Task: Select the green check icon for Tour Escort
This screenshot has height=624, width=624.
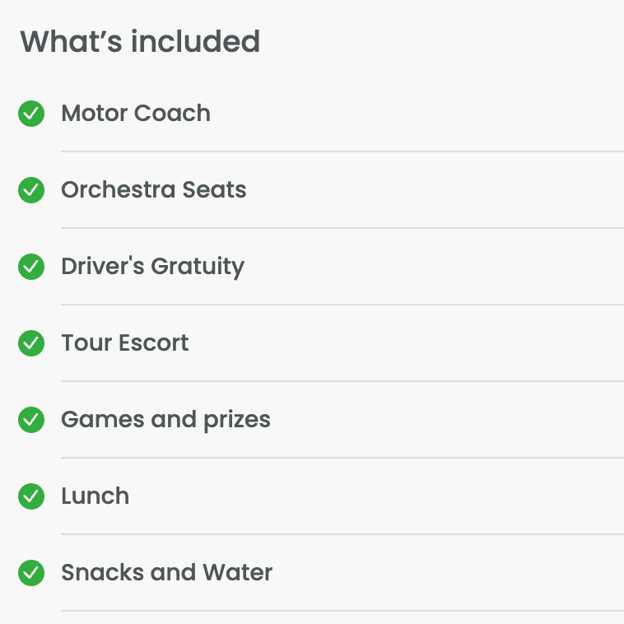Action: [x=31, y=343]
